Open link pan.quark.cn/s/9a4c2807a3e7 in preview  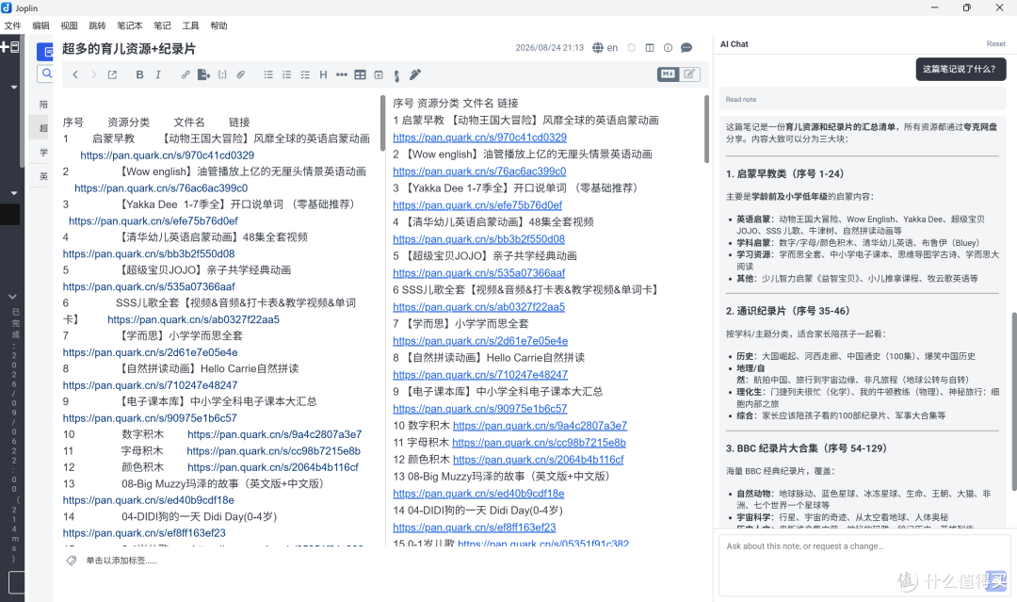tap(540, 426)
